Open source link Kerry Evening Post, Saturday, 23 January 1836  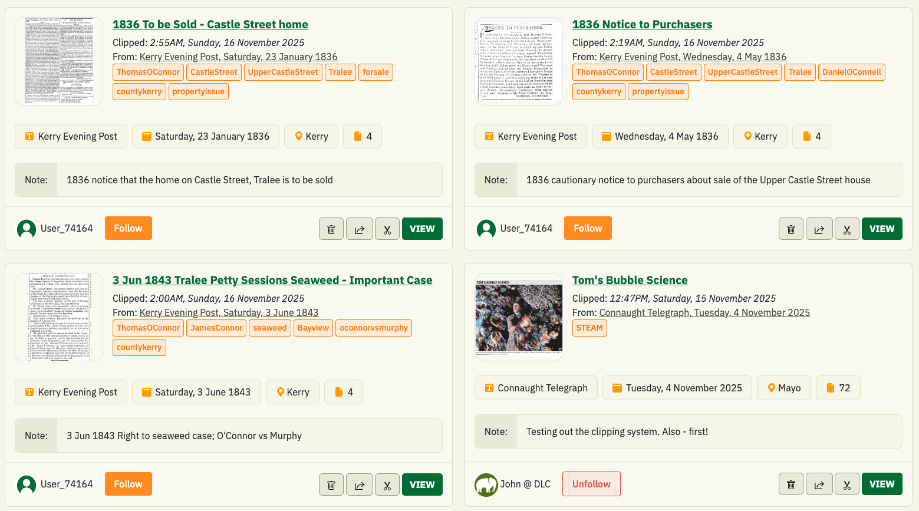[238, 57]
